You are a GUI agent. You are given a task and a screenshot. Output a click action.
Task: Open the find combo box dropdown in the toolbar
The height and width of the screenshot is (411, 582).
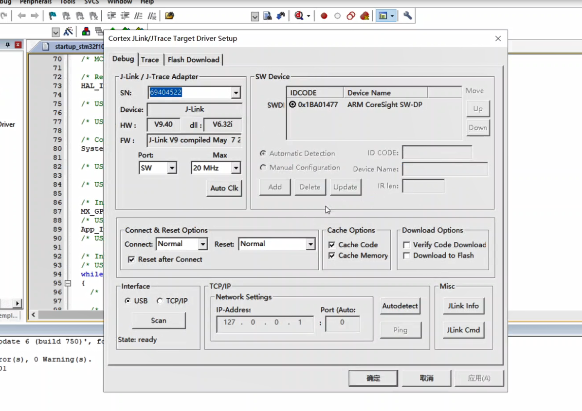(255, 17)
